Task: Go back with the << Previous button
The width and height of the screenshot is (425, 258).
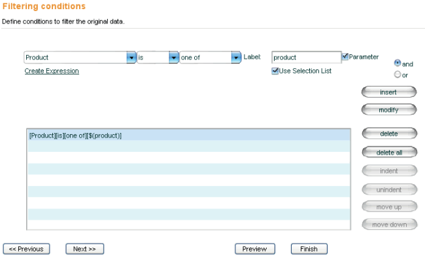Action: (x=26, y=249)
